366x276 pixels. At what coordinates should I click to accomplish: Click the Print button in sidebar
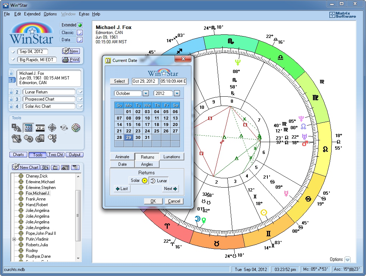(x=71, y=60)
